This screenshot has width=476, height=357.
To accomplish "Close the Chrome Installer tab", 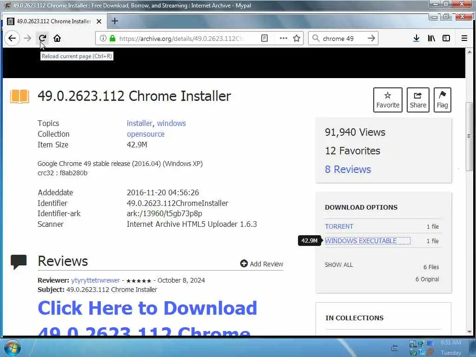I will [99, 21].
